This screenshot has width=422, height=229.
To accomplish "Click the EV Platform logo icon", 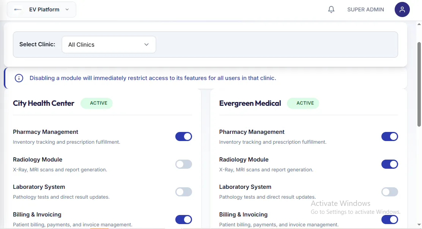I will tap(18, 9).
